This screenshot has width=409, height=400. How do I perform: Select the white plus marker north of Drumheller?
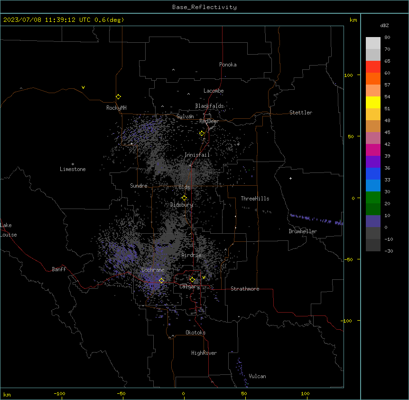click(x=290, y=178)
